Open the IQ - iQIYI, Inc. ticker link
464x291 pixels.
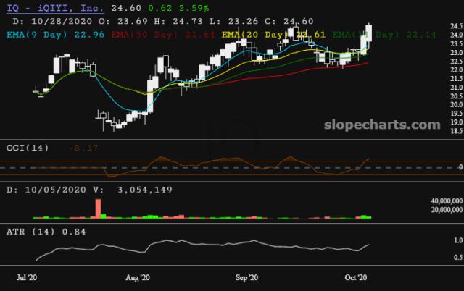[x=55, y=8]
